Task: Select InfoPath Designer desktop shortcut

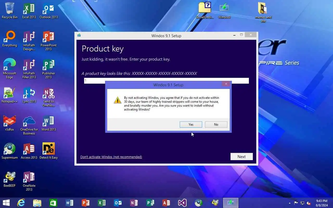Action: pos(29,41)
